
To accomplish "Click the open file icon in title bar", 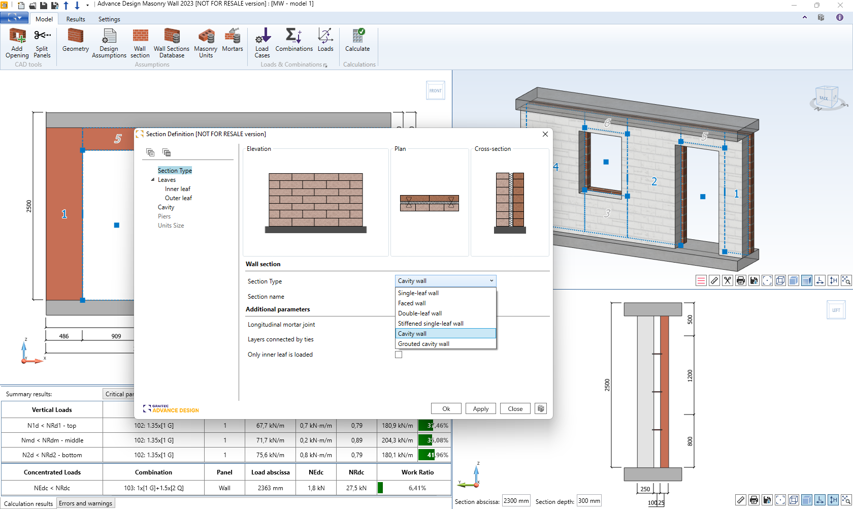I will (32, 6).
